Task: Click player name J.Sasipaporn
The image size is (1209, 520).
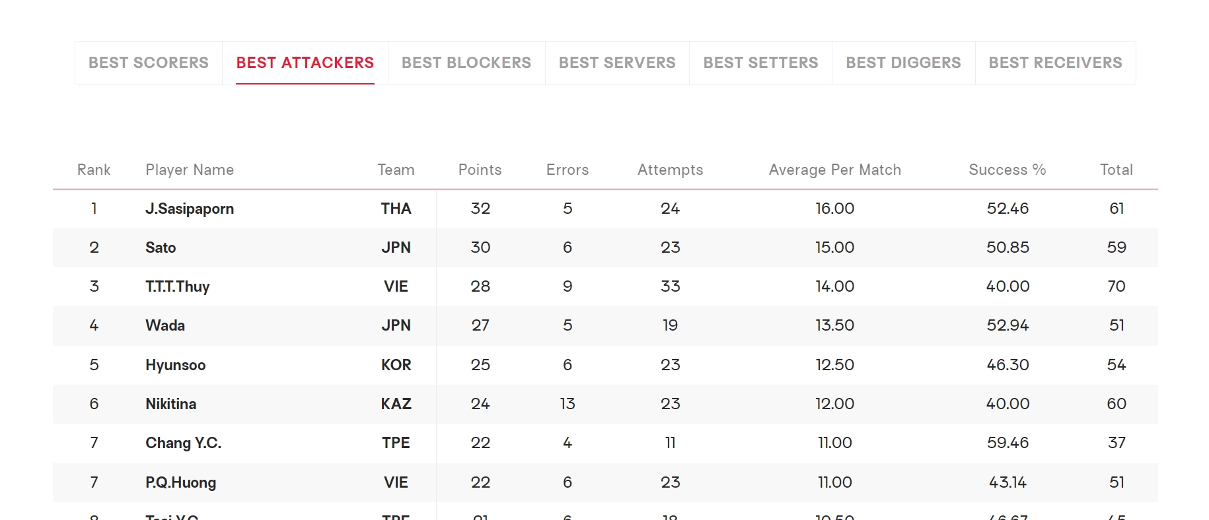Action: pos(190,209)
